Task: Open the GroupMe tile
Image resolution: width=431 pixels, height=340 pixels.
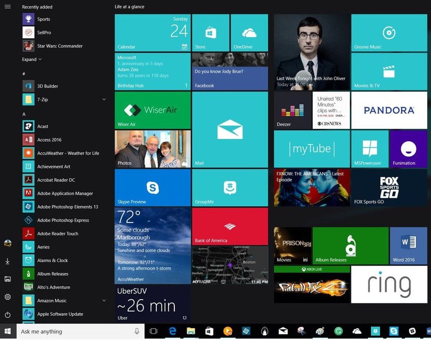Action: coord(230,188)
